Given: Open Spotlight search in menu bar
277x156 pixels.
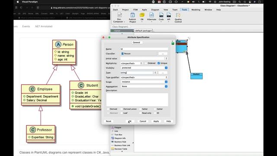Looking at the screenshot, I should (239, 2).
